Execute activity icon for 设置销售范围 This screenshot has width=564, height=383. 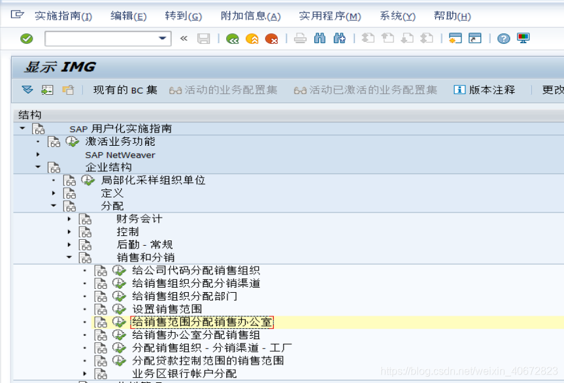pos(119,309)
